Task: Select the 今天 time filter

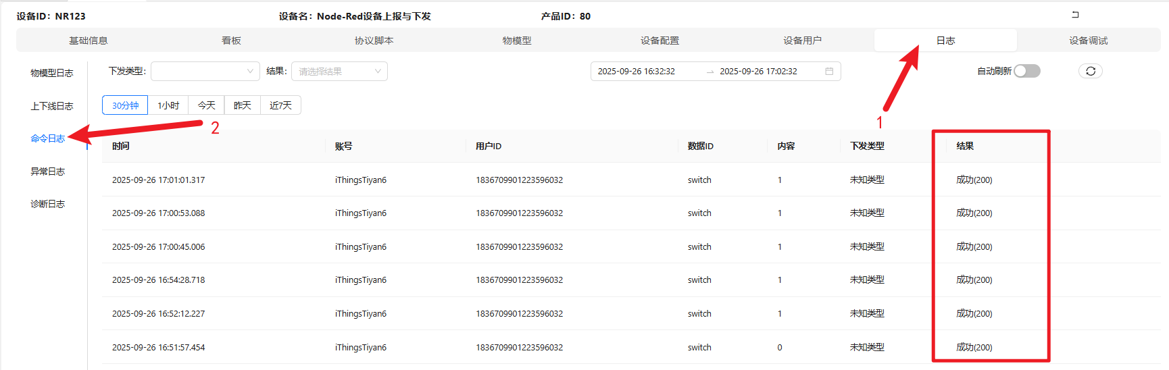Action: pos(206,105)
